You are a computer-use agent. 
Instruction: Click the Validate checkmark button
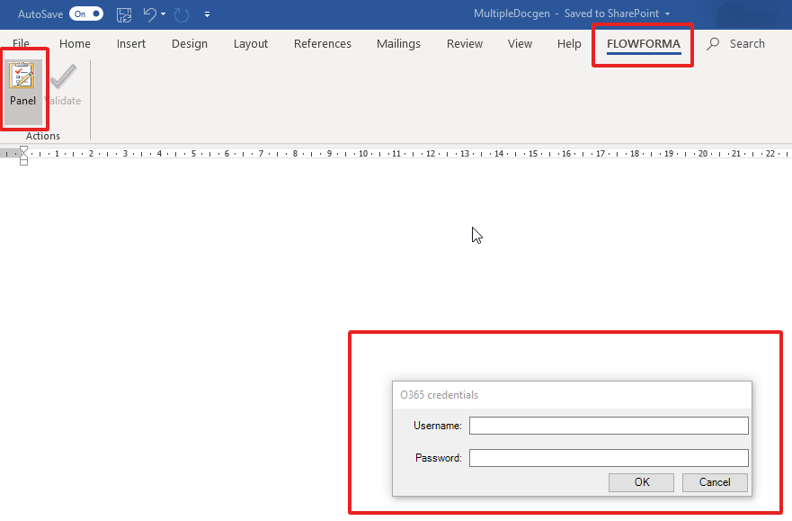[x=63, y=85]
